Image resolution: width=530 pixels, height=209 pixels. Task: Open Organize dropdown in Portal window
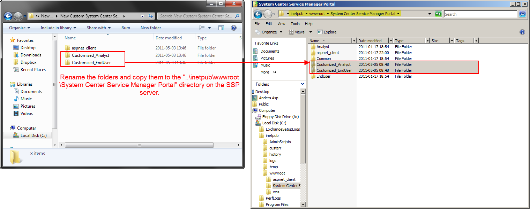[269, 32]
